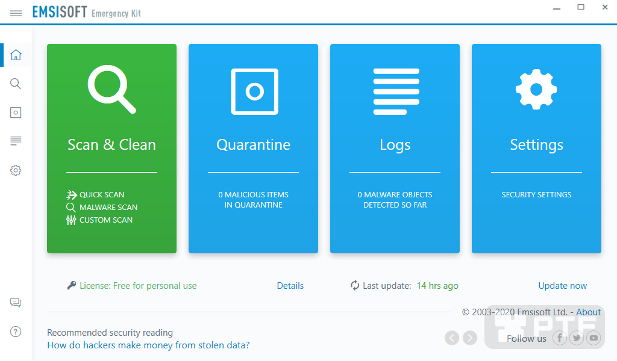
Task: Click Update now link
Action: pos(563,286)
